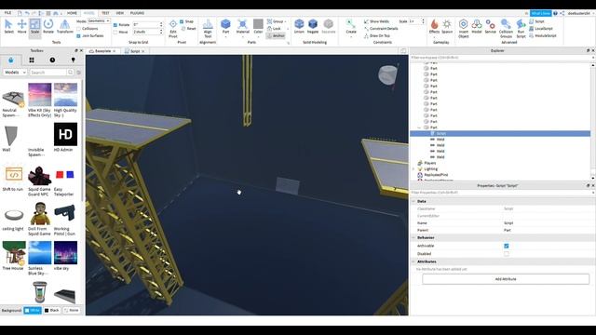
Task: Open the Align Tool
Action: click(x=208, y=29)
